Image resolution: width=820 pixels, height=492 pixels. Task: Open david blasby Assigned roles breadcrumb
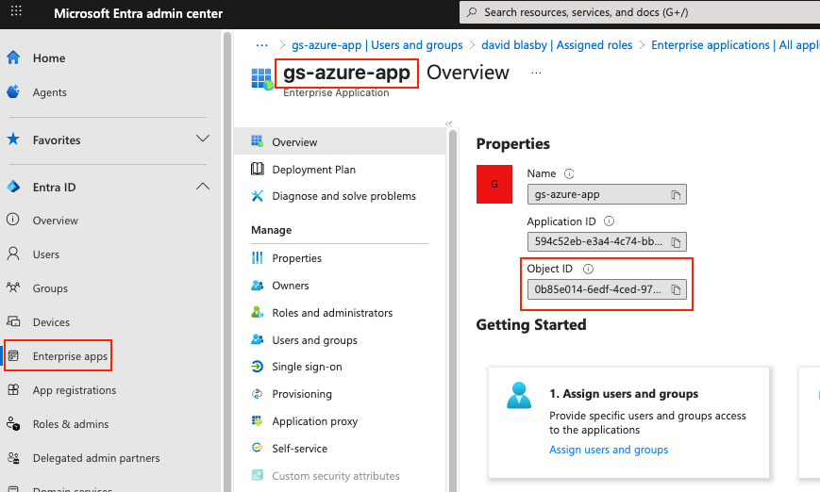pos(557,45)
